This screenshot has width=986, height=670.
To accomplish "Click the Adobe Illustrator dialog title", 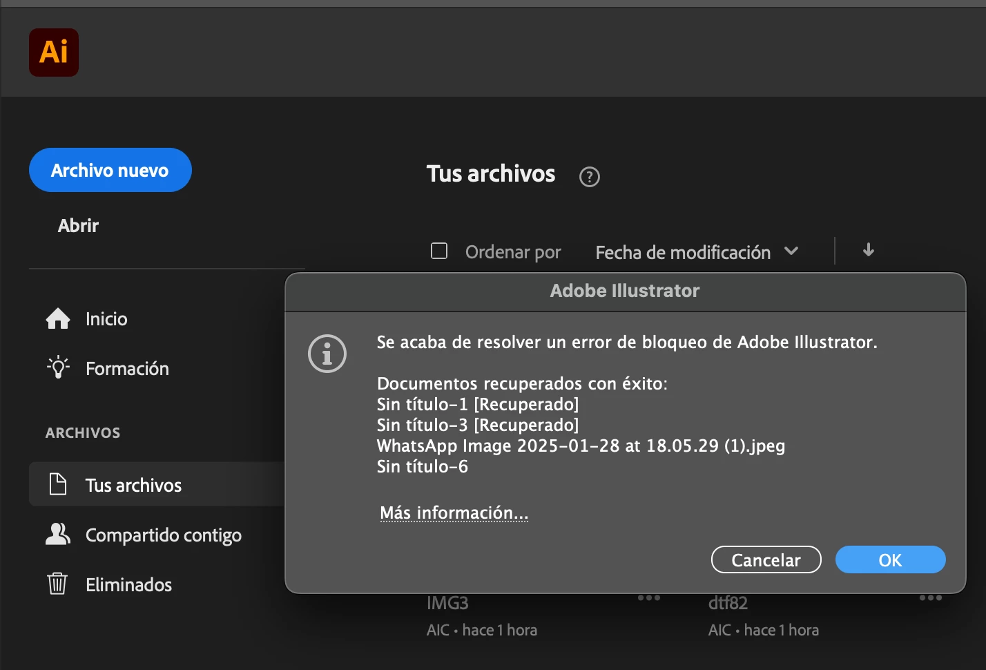I will click(625, 291).
